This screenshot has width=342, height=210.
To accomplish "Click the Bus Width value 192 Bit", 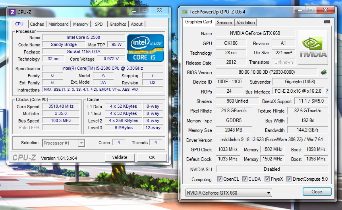I will click(307, 120).
